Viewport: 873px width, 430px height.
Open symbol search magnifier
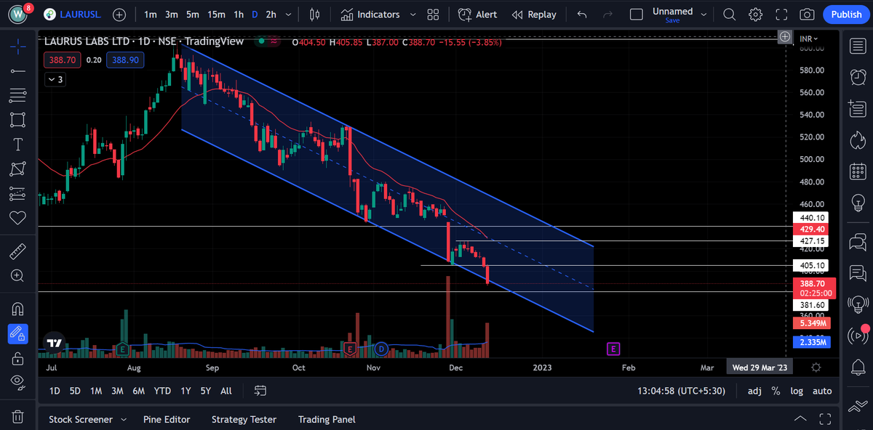730,15
